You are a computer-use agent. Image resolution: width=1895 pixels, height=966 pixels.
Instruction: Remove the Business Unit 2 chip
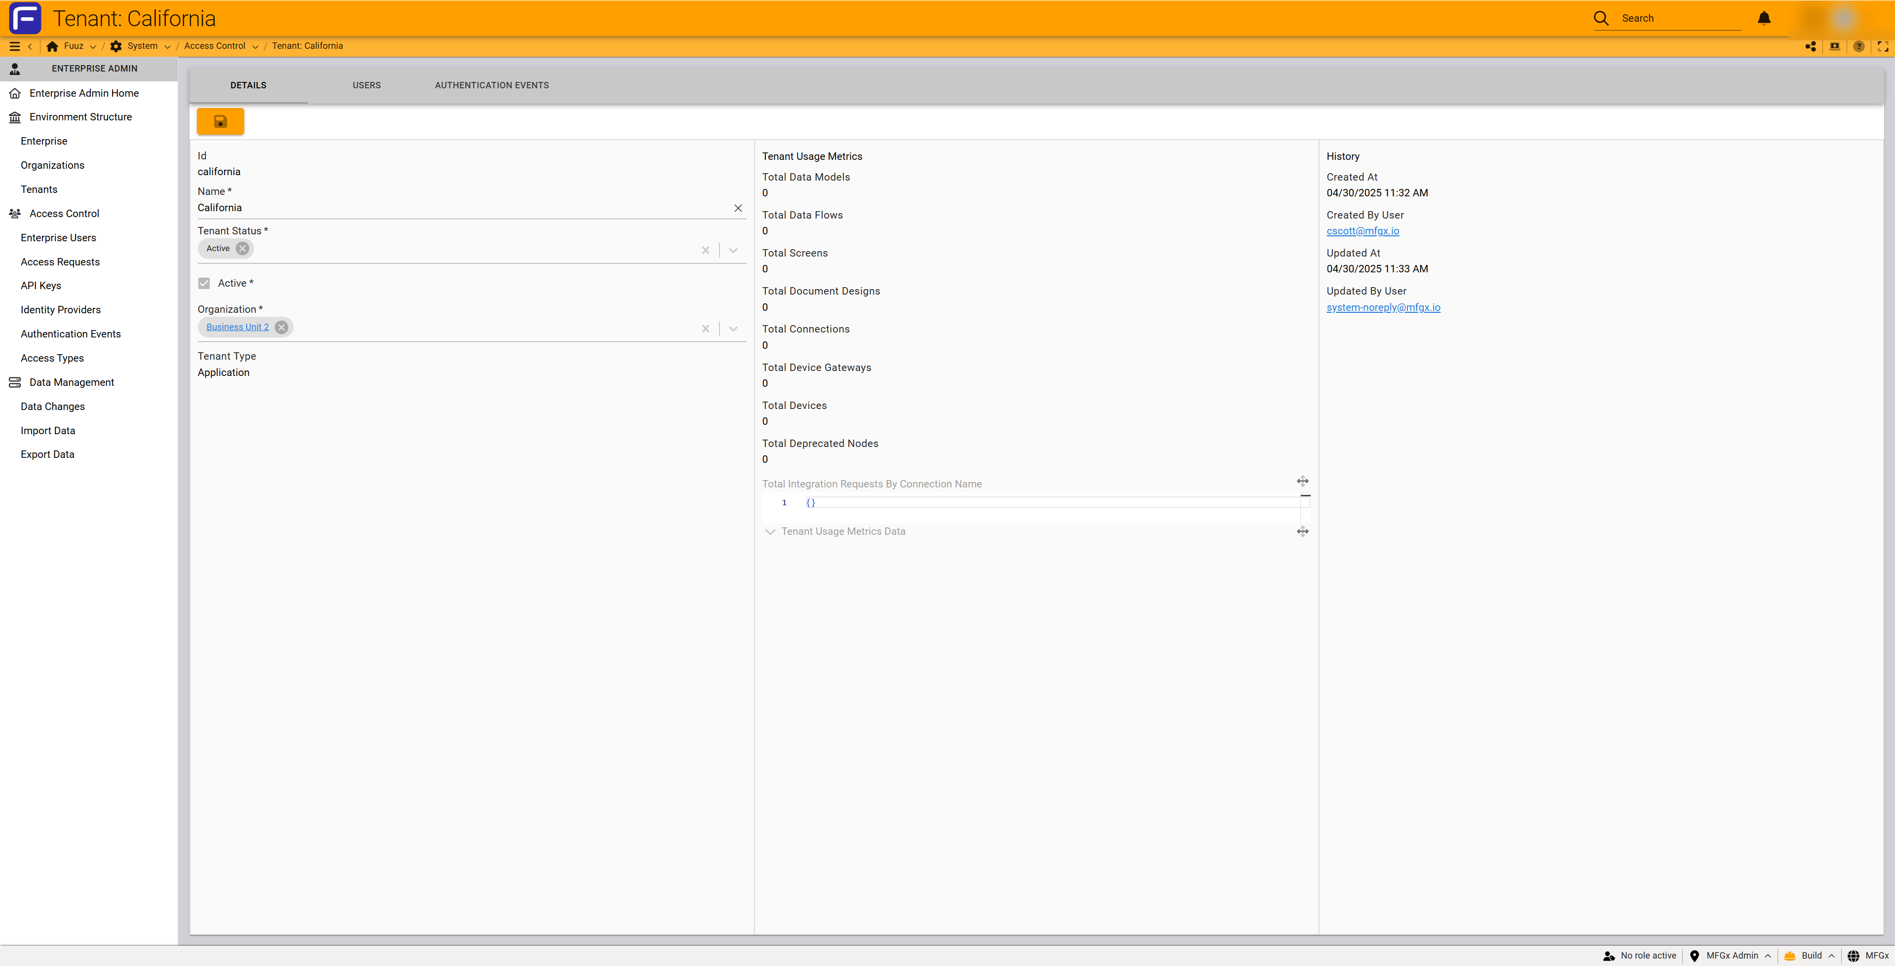click(281, 328)
